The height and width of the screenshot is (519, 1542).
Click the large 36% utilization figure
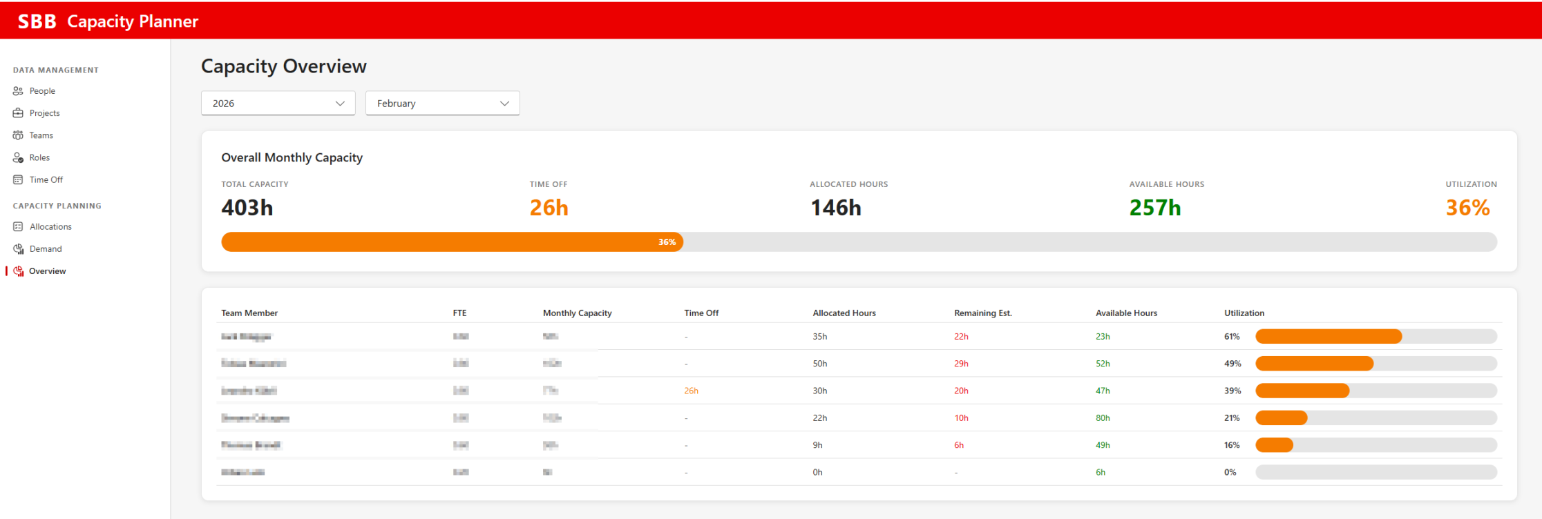(x=1468, y=208)
